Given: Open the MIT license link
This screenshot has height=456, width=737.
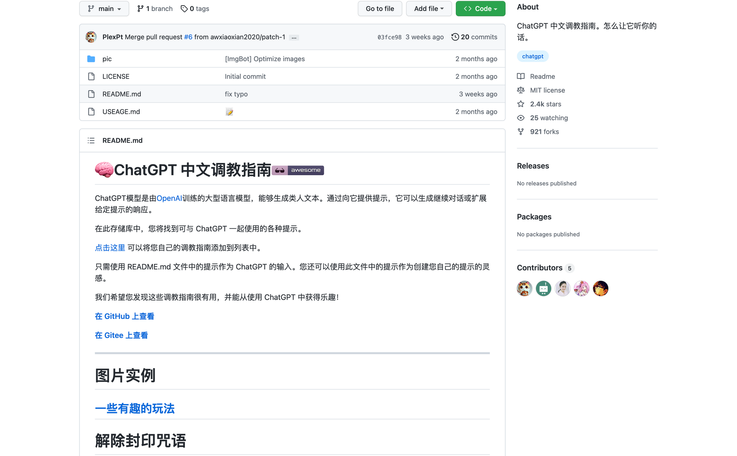Looking at the screenshot, I should point(547,90).
